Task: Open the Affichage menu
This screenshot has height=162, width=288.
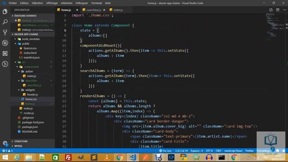Action: click(x=52, y=3)
